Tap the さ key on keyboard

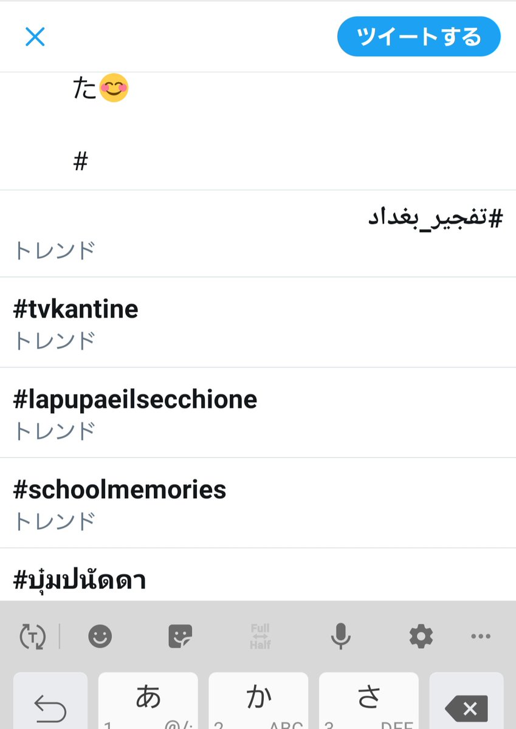point(368,700)
